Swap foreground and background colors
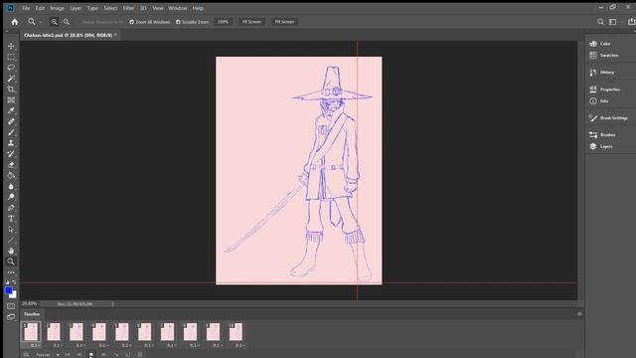Image resolution: width=636 pixels, height=358 pixels. click(x=14, y=281)
